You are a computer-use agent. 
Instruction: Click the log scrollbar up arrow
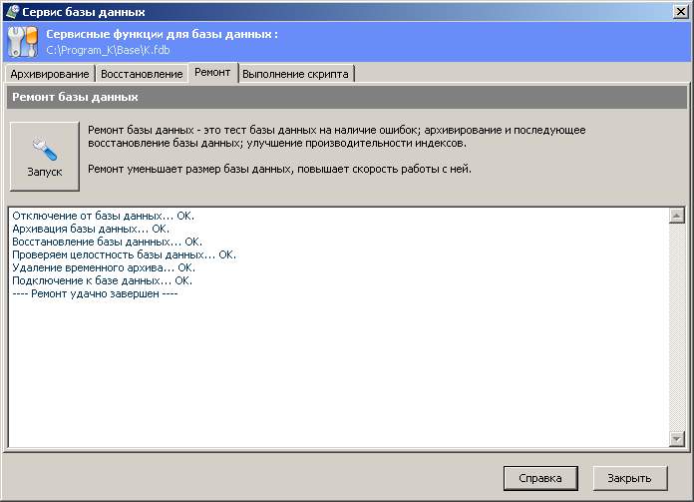677,216
